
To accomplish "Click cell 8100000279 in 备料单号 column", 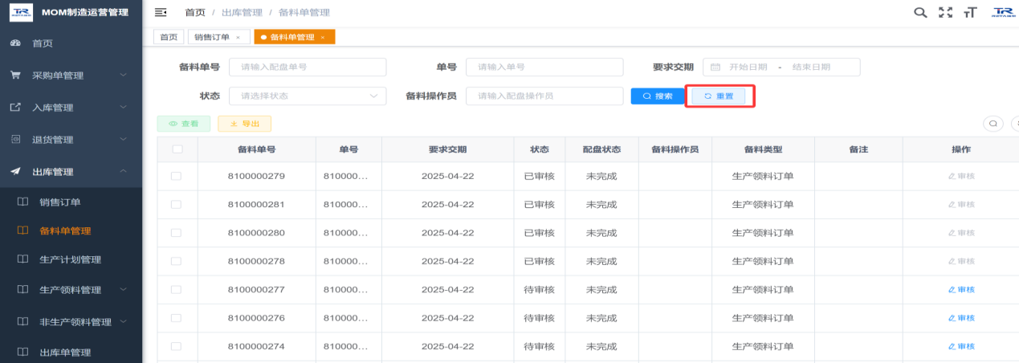I will [x=256, y=176].
